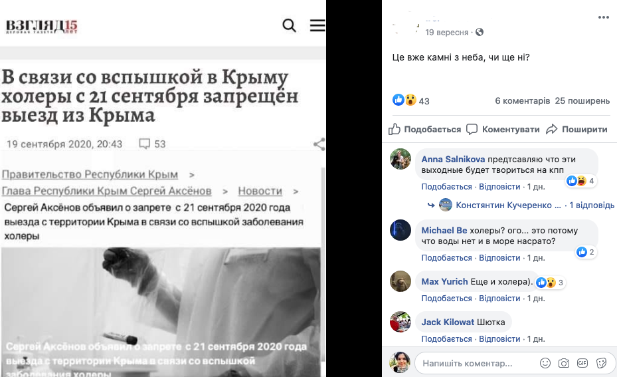Screen dimensions: 617x377
Task: Insert an emoji in the comment box
Action: pyautogui.click(x=545, y=363)
